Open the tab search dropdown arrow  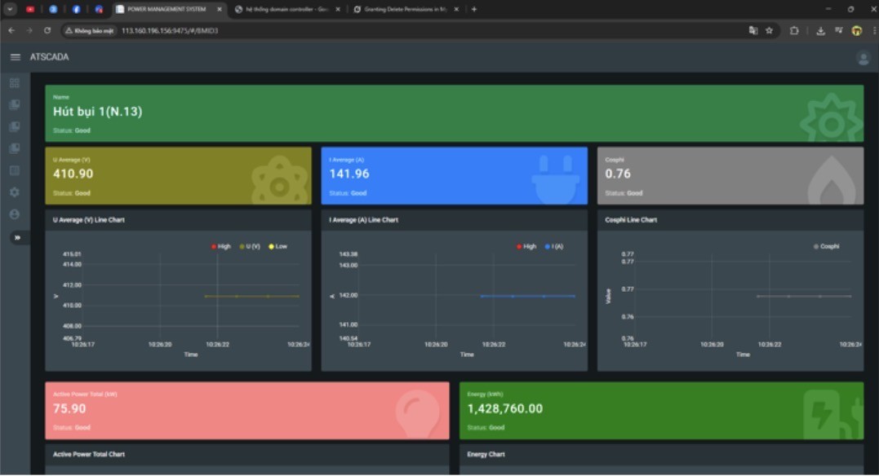pyautogui.click(x=11, y=9)
